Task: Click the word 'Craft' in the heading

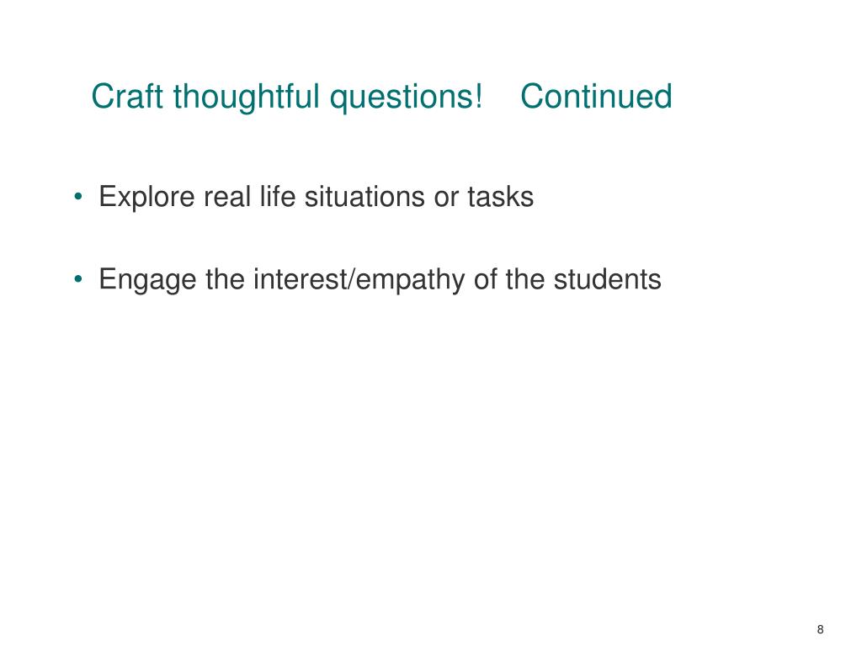Action: tap(128, 96)
